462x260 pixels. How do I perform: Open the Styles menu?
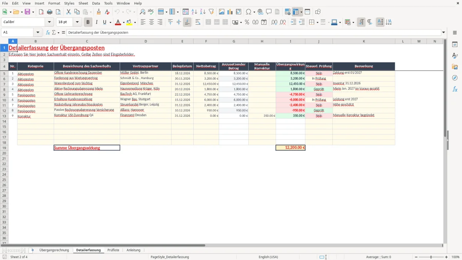pyautogui.click(x=69, y=3)
